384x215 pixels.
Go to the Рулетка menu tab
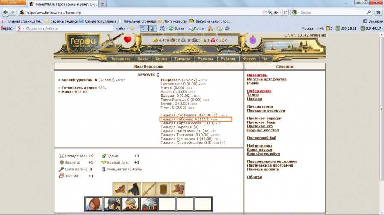click(x=206, y=59)
